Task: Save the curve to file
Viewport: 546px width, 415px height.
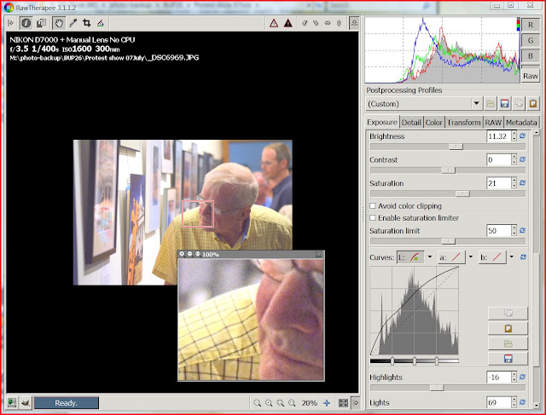Action: pyautogui.click(x=508, y=359)
